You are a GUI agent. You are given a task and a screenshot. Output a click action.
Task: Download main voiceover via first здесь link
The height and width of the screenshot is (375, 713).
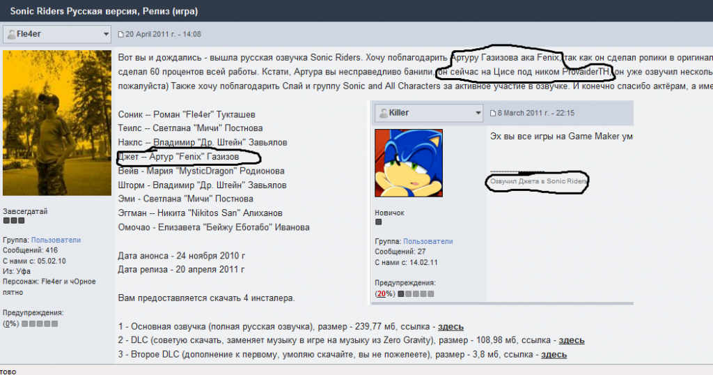450,326
